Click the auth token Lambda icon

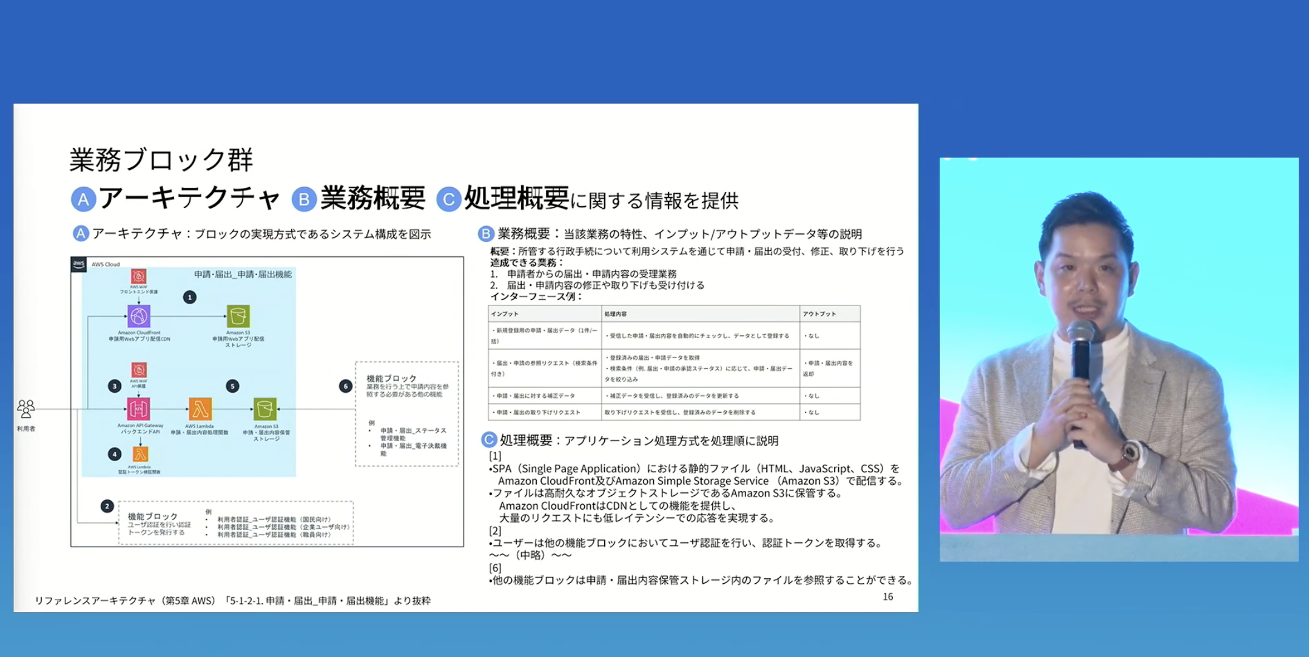(x=140, y=455)
